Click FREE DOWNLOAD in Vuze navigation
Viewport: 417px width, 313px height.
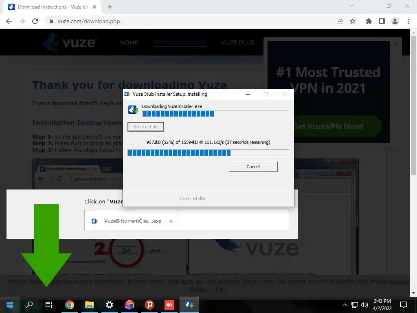[180, 42]
